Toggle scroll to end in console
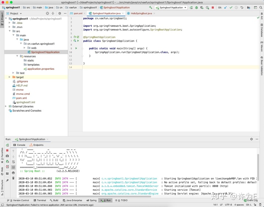Screen dimensions: 264x207 13,167
